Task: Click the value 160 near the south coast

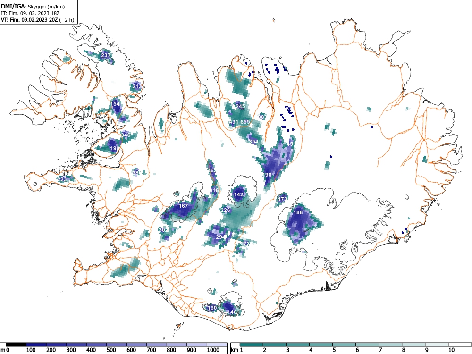Action: 212,308
